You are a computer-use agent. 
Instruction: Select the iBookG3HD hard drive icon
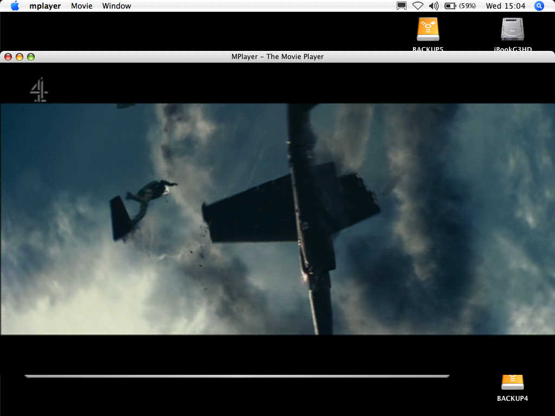[x=513, y=29]
